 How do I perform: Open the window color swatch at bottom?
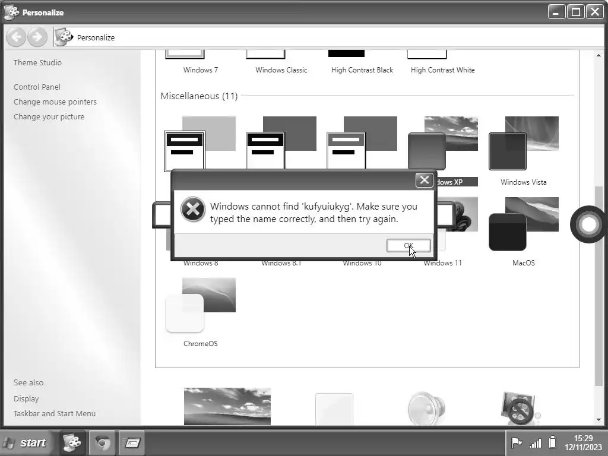tap(334, 409)
